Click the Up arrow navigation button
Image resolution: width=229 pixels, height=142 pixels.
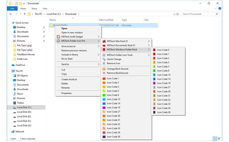25,14
